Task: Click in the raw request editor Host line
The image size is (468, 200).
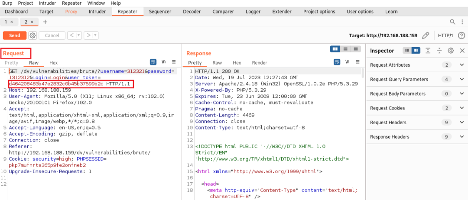Action: [40, 90]
